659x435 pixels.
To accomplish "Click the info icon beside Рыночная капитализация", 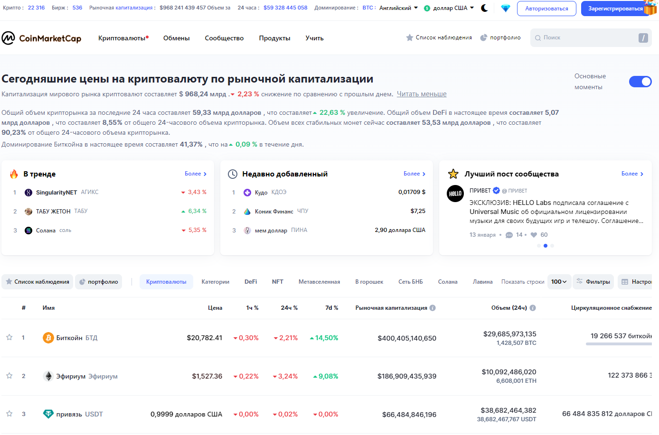I will [x=433, y=308].
